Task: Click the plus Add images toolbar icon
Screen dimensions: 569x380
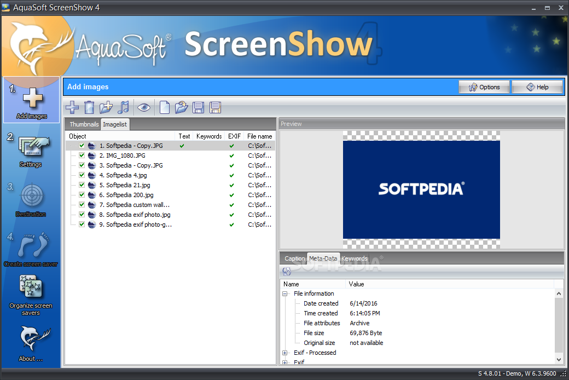Action: pos(72,107)
